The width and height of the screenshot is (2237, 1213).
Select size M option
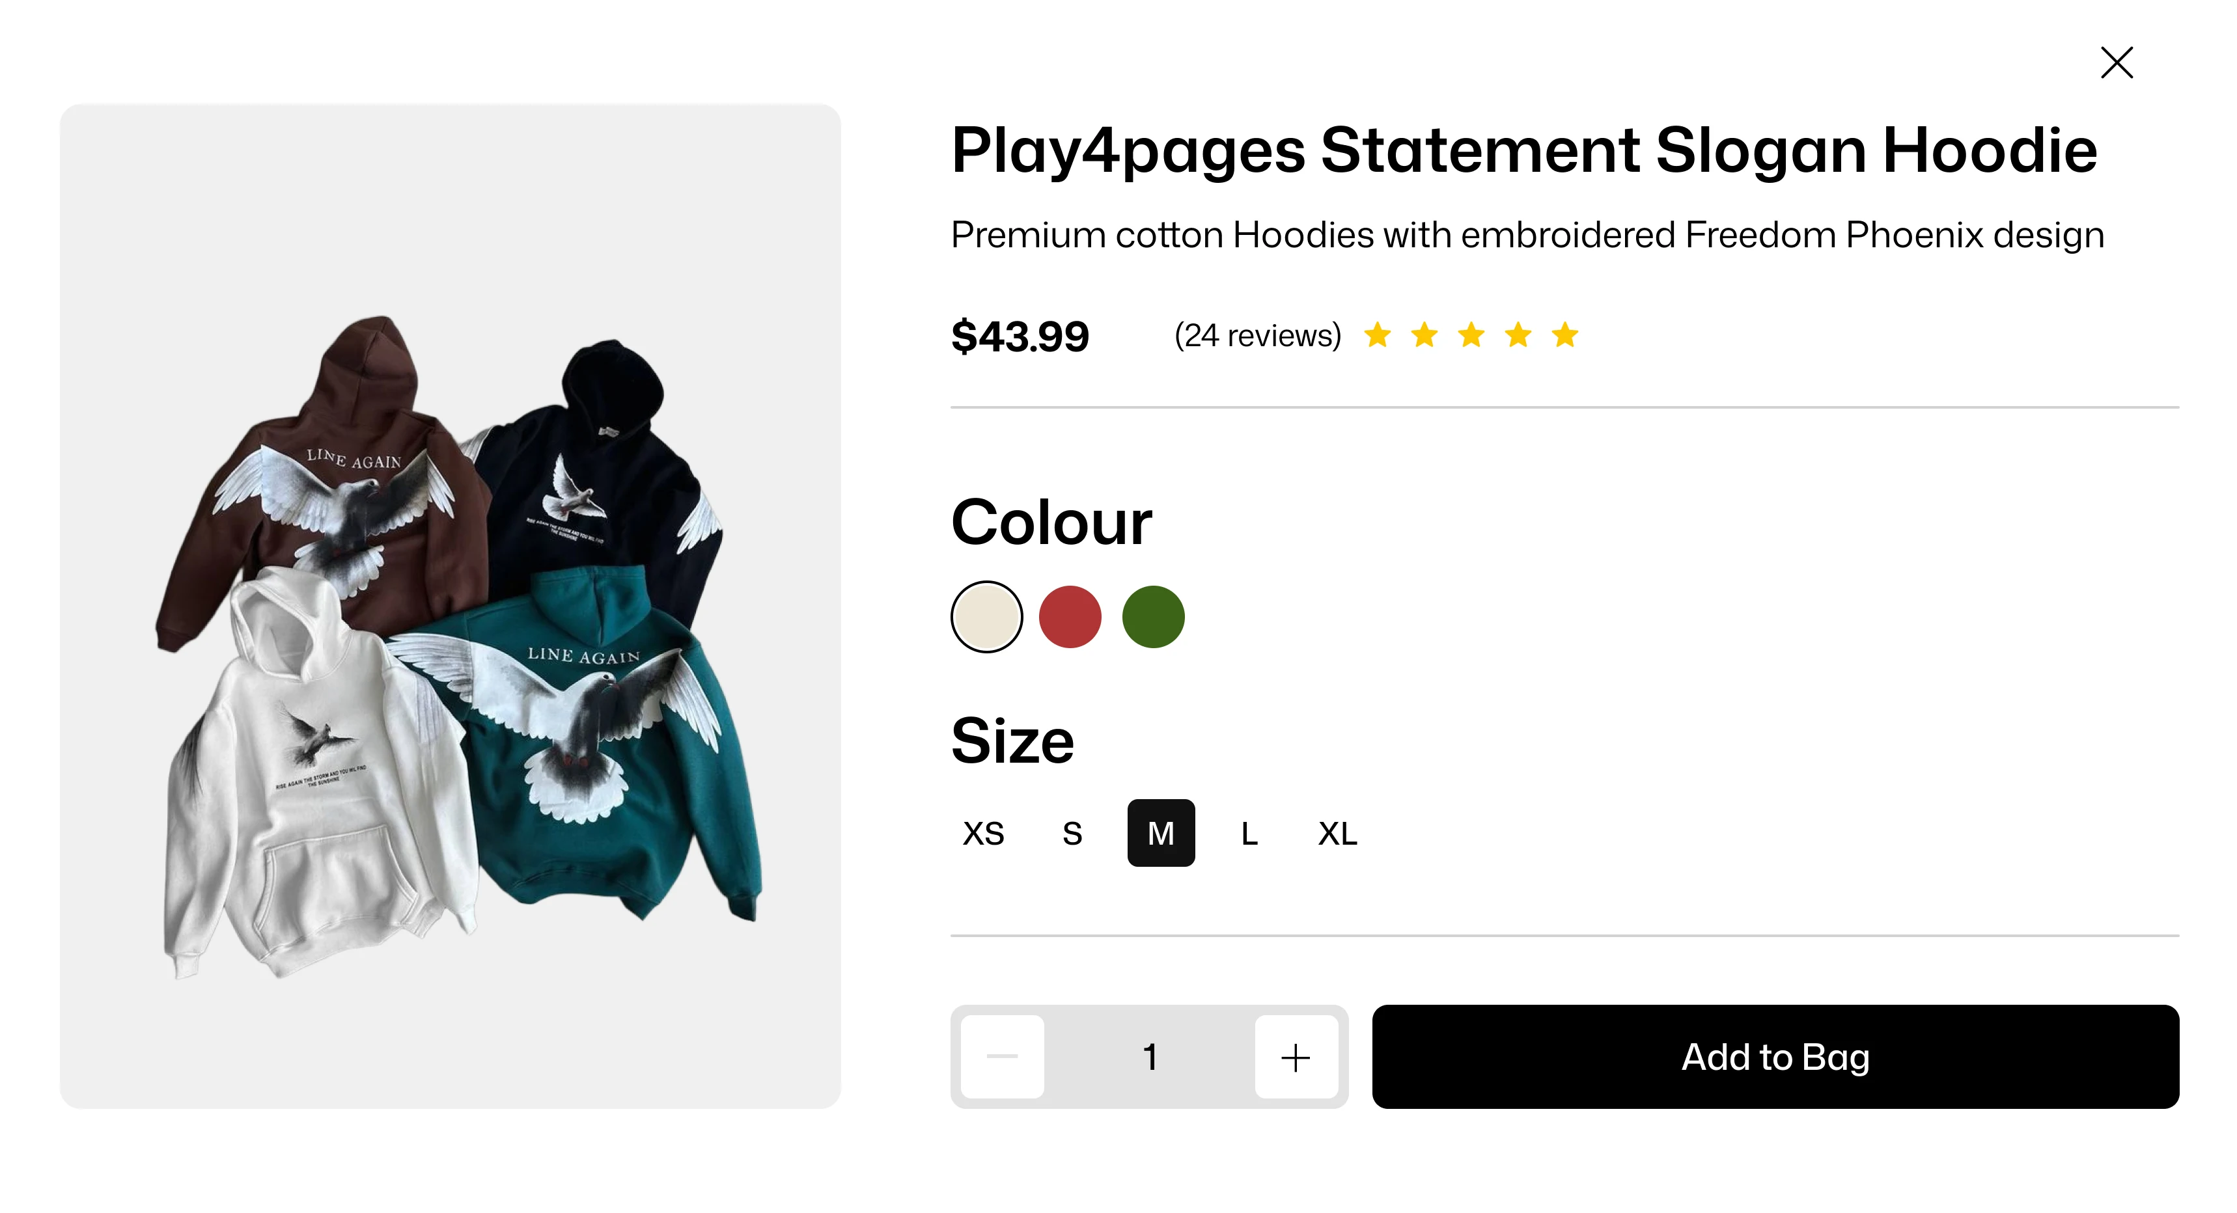click(1161, 834)
